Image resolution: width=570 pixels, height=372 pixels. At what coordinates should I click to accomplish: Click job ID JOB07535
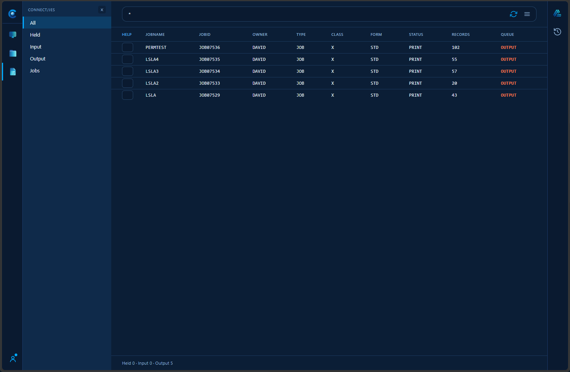tap(209, 59)
